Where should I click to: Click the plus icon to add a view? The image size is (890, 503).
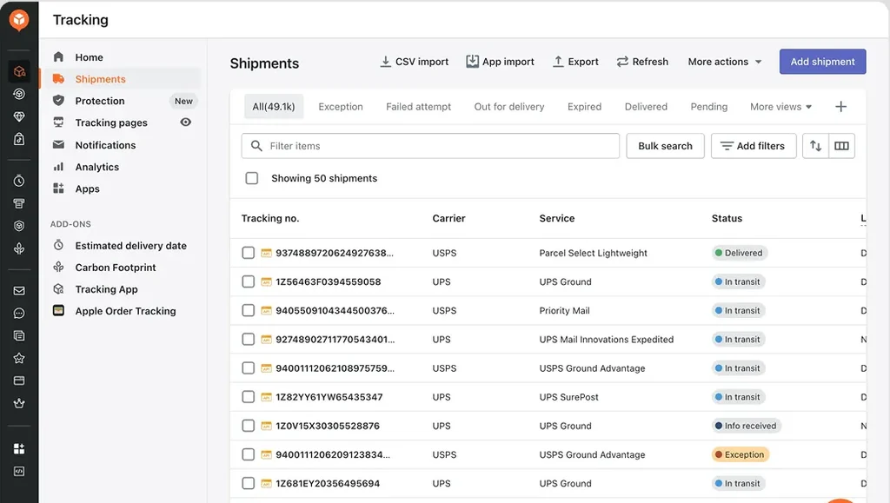[x=841, y=107]
